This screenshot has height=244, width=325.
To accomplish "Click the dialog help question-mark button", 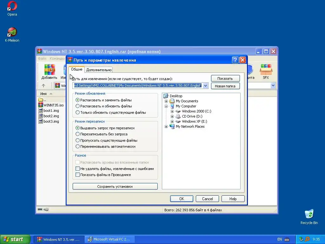I will pyautogui.click(x=235, y=60).
